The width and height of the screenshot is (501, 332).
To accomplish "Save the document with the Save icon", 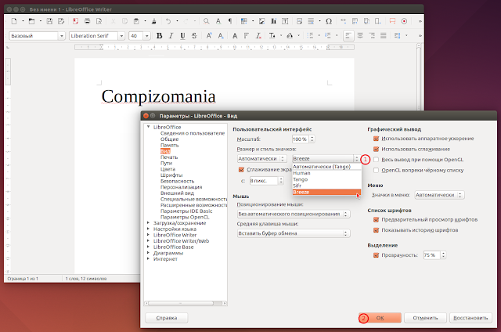I will [49, 21].
